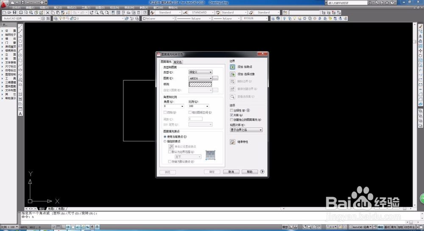Image resolution: width=424 pixels, height=231 pixels.
Task: Select Use current origin radio button
Action: [165, 137]
